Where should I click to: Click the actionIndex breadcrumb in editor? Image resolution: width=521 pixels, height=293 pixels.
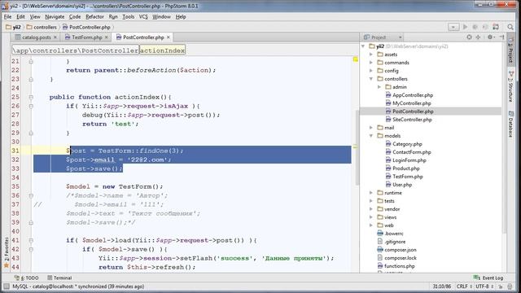coord(162,50)
